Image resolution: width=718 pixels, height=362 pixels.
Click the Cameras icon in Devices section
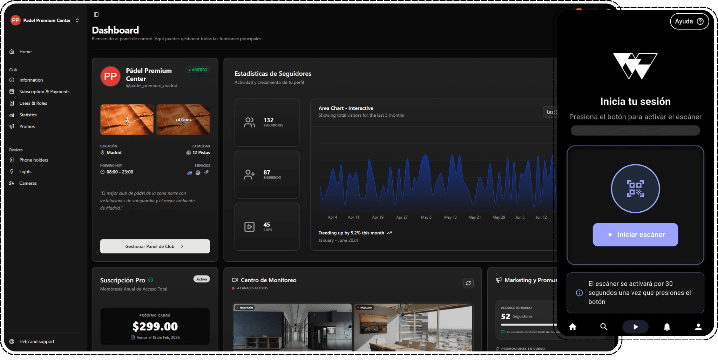point(12,183)
